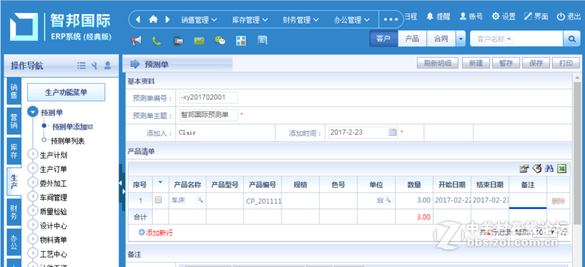Screen dimensions: 585x267
Task: Click the 删除 link in row 1
Action: pos(558,201)
